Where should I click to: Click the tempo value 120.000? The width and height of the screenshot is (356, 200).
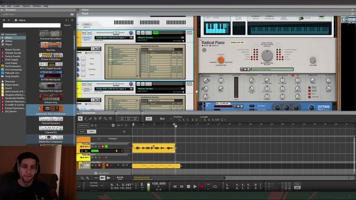(x=159, y=183)
